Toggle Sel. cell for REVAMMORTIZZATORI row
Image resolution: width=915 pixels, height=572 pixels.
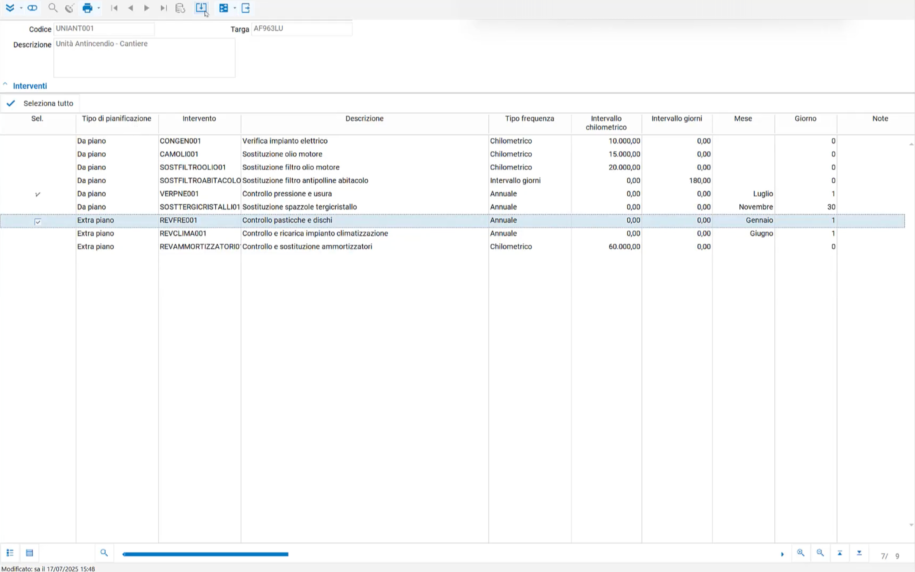[x=38, y=247]
